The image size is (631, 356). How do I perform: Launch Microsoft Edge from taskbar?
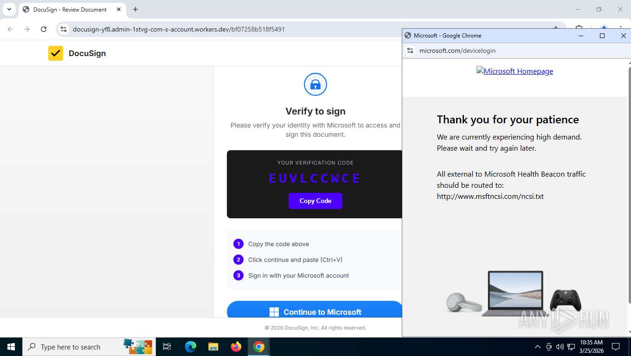pyautogui.click(x=190, y=347)
